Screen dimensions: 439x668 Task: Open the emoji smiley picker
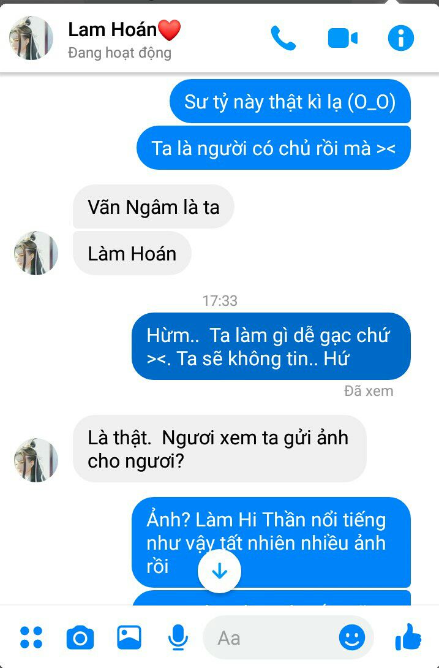tap(351, 638)
